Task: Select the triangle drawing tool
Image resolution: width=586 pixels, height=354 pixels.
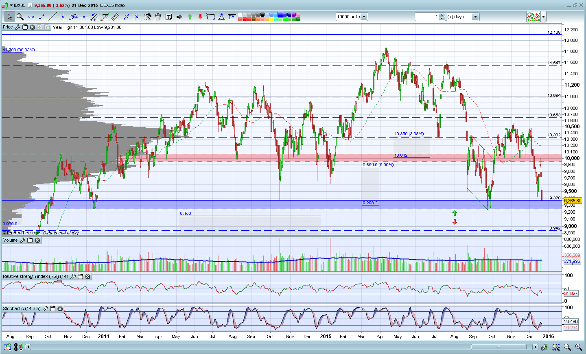Action: (221, 17)
